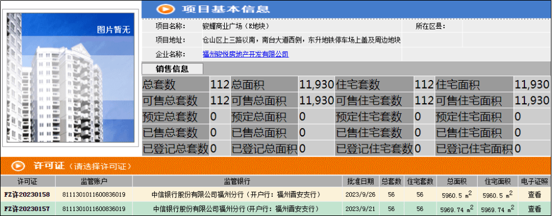The width and height of the screenshot is (552, 216).
Task: Click the 图片暂无 caption
Action: [113, 29]
